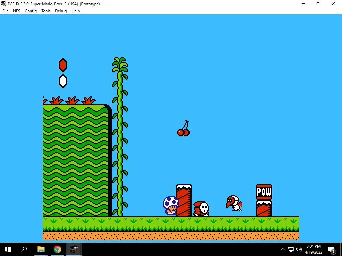Close the FCEUX window
The height and width of the screenshot is (256, 342).
(x=334, y=4)
